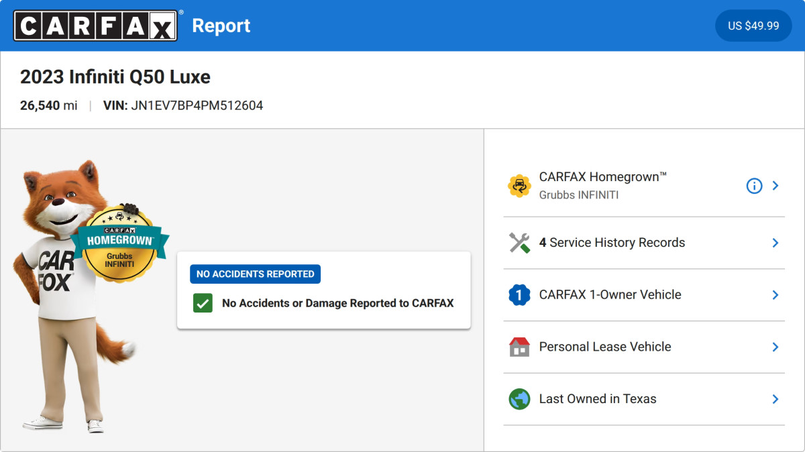This screenshot has width=805, height=452.
Task: Open 4 Service History Records link
Action: coord(612,243)
